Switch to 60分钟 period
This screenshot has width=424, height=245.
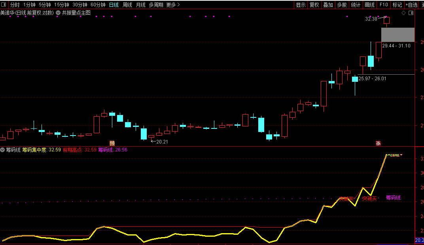98,5
